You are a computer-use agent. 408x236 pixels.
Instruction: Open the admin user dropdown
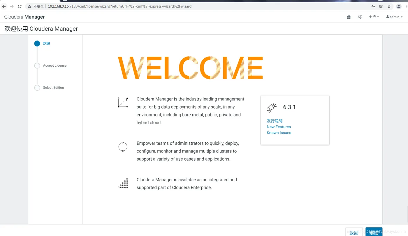(x=394, y=17)
